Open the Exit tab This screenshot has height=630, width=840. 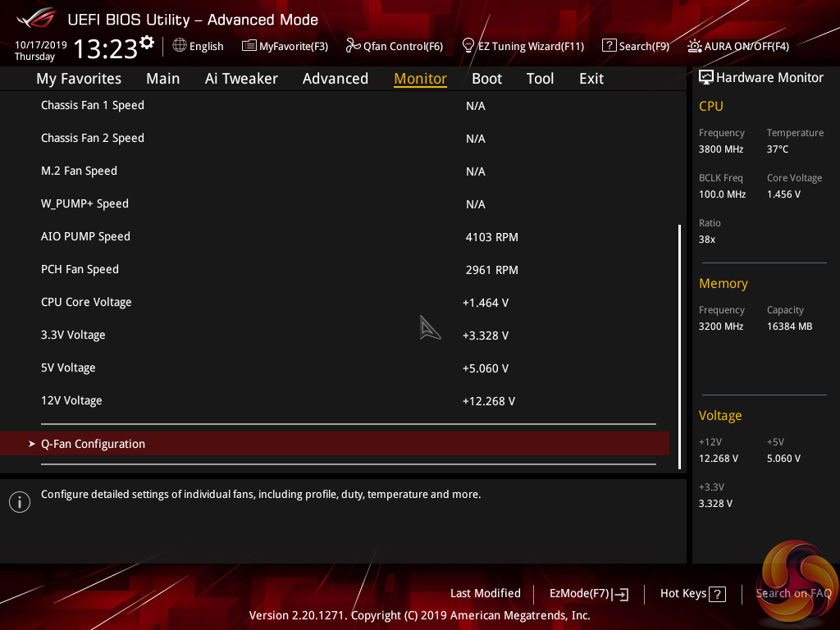coord(591,79)
